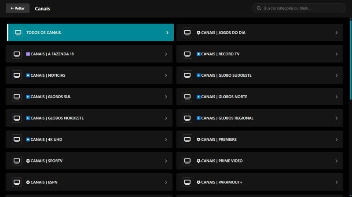This screenshot has width=352, height=197.
Task: Expand TODOS OS CANAIS via its chevron
Action: pos(167,32)
